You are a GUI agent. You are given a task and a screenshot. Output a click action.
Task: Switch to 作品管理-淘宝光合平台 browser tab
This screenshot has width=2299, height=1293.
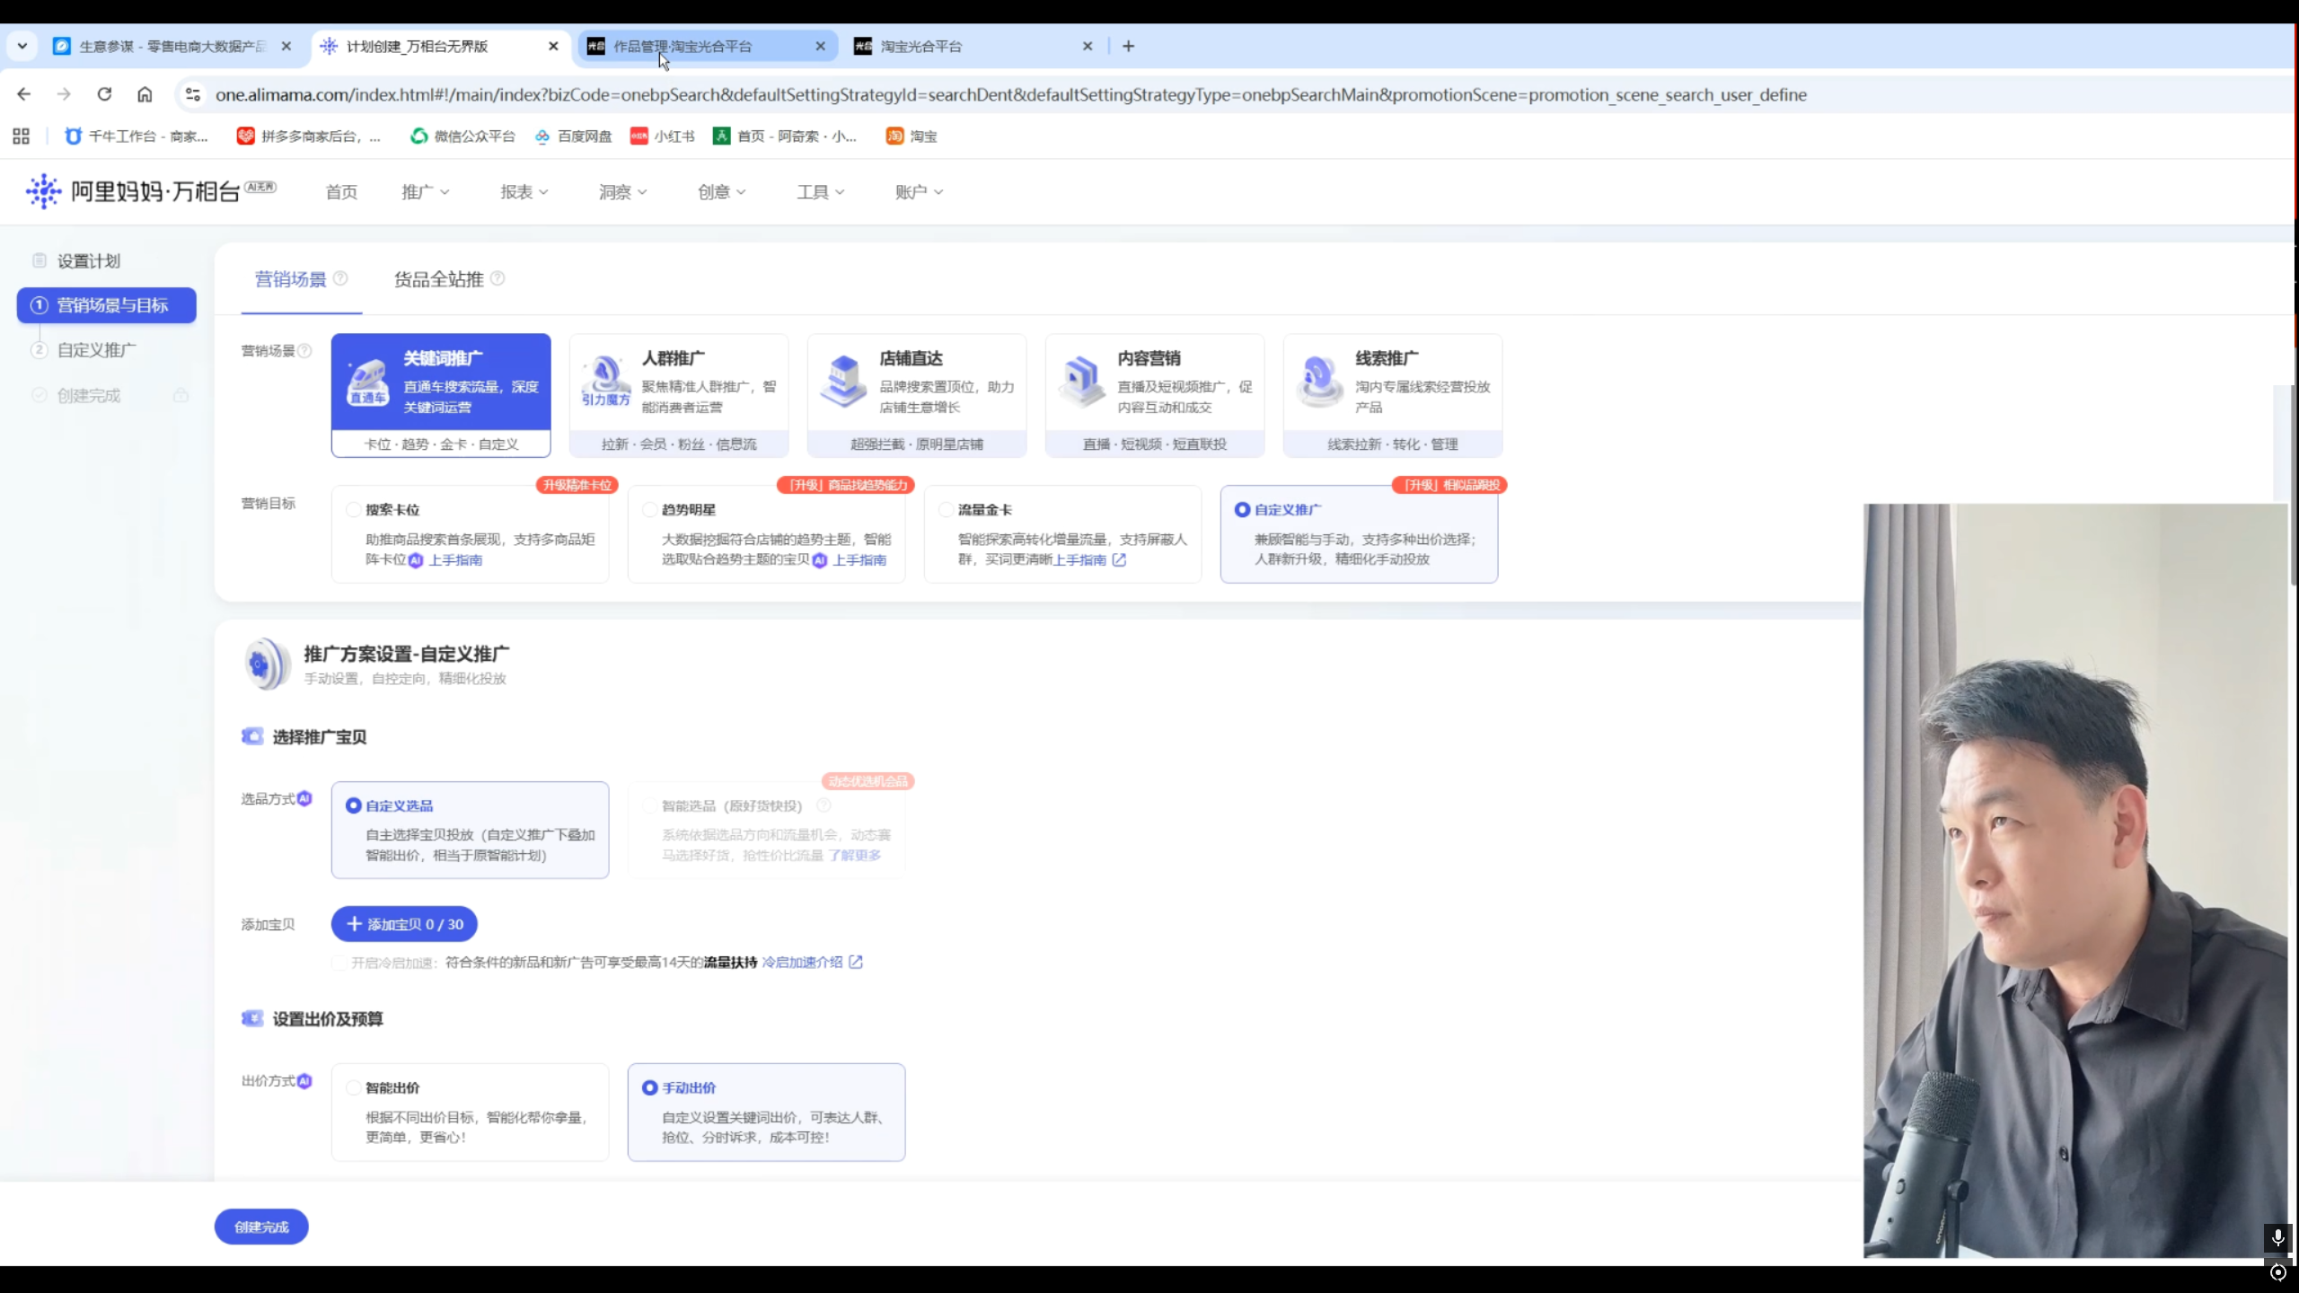[691, 46]
